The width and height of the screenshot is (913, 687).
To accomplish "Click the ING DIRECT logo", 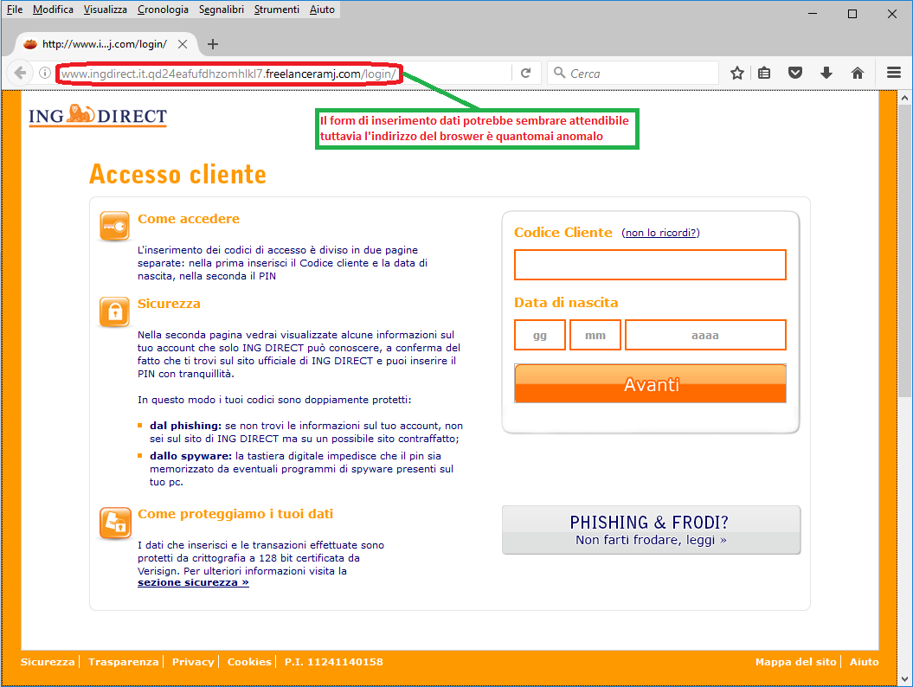I will [98, 115].
